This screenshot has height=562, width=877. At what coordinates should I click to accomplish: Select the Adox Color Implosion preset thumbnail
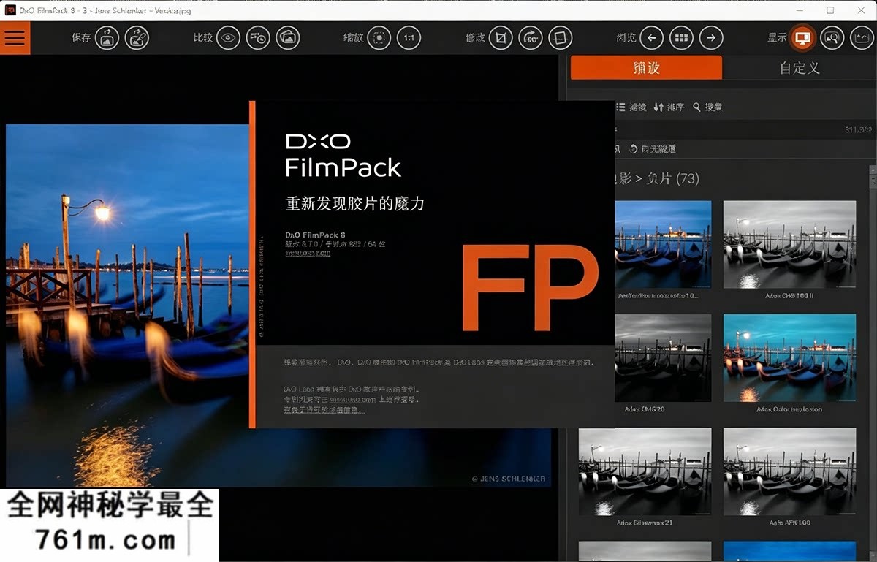pos(789,357)
